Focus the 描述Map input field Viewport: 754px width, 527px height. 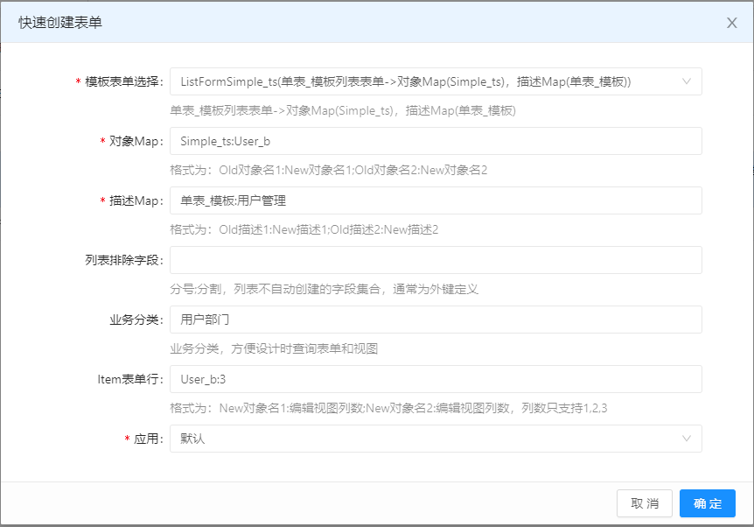click(436, 200)
